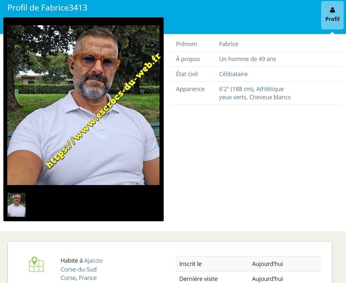Select the small photo thumbnail below the picture

coord(16,205)
